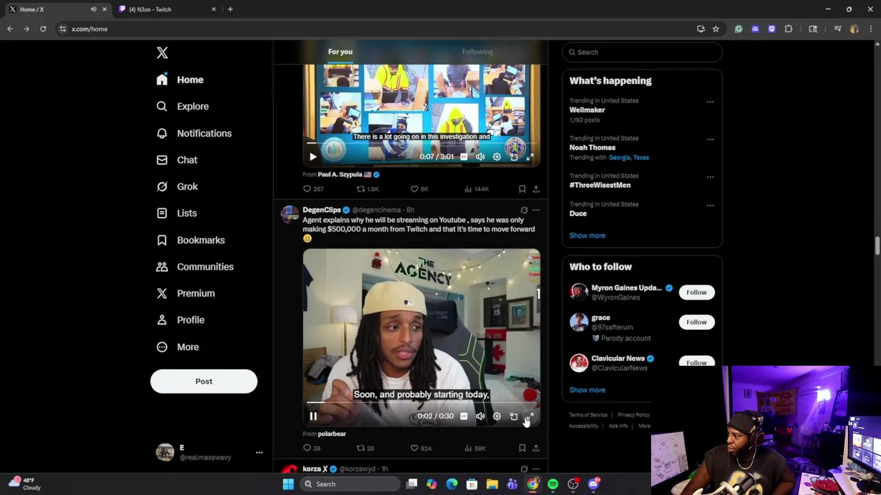Image resolution: width=881 pixels, height=495 pixels.
Task: Click the X logo
Action: pos(162,53)
